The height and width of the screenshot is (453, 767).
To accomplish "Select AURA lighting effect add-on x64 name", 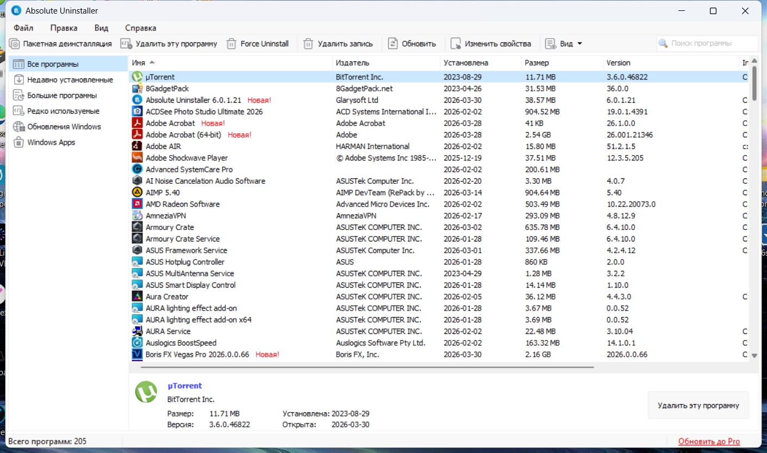I will tap(198, 320).
